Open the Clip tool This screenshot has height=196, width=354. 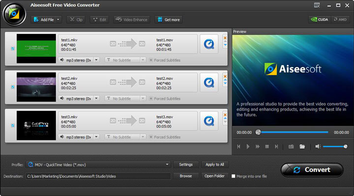[x=76, y=20]
